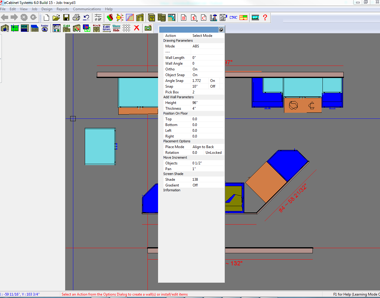380x298 pixels.
Task: Save the job using the floppy disk icon
Action: 66,18
